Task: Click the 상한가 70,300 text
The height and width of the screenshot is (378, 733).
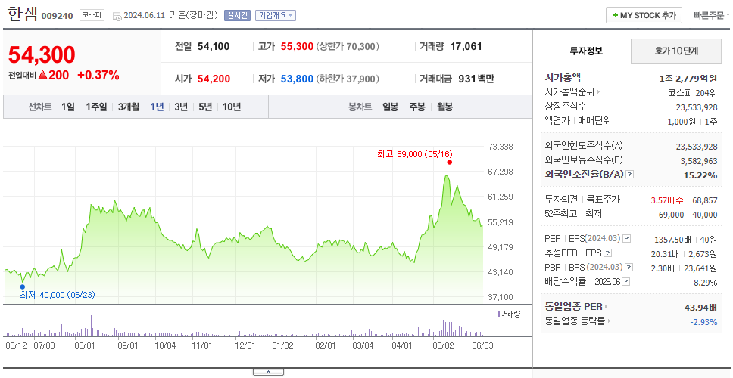Action: pos(348,47)
